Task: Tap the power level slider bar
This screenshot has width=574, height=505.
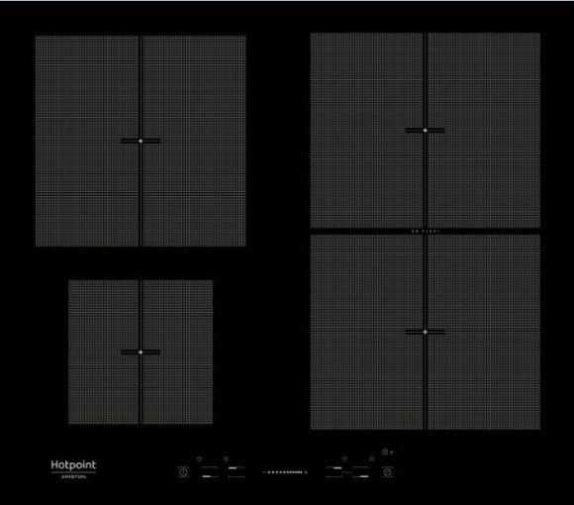Action: 285,472
